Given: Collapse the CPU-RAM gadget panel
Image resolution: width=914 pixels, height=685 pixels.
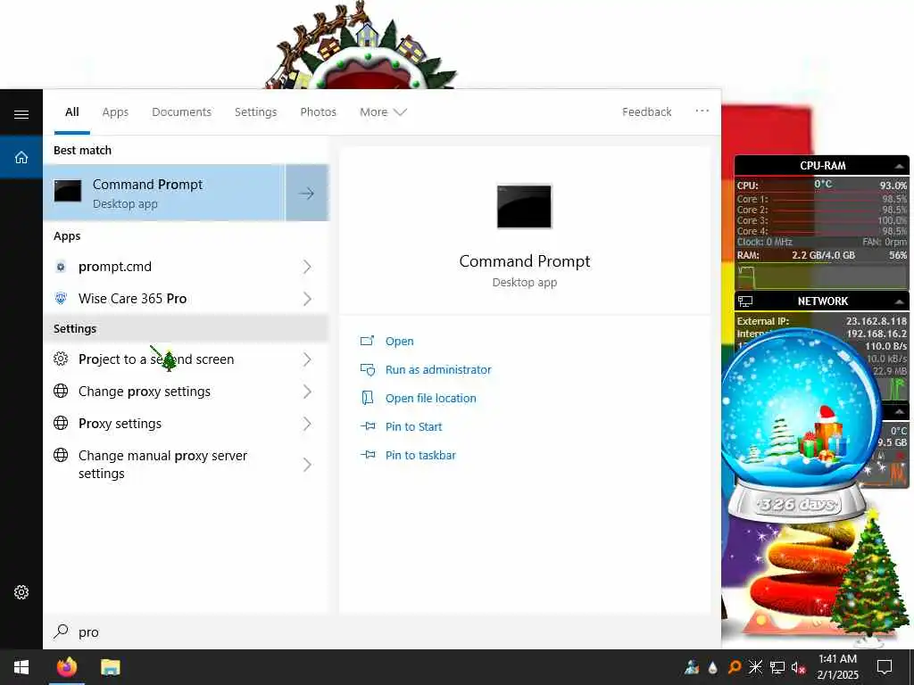Looking at the screenshot, I should click(900, 166).
